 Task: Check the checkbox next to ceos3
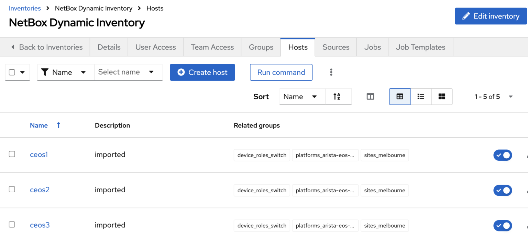click(12, 224)
